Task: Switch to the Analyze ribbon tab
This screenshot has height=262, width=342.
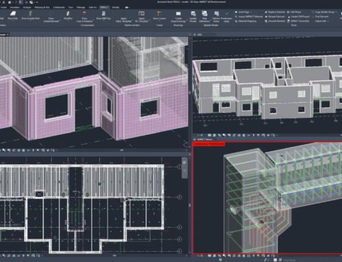Action: pyautogui.click(x=27, y=8)
